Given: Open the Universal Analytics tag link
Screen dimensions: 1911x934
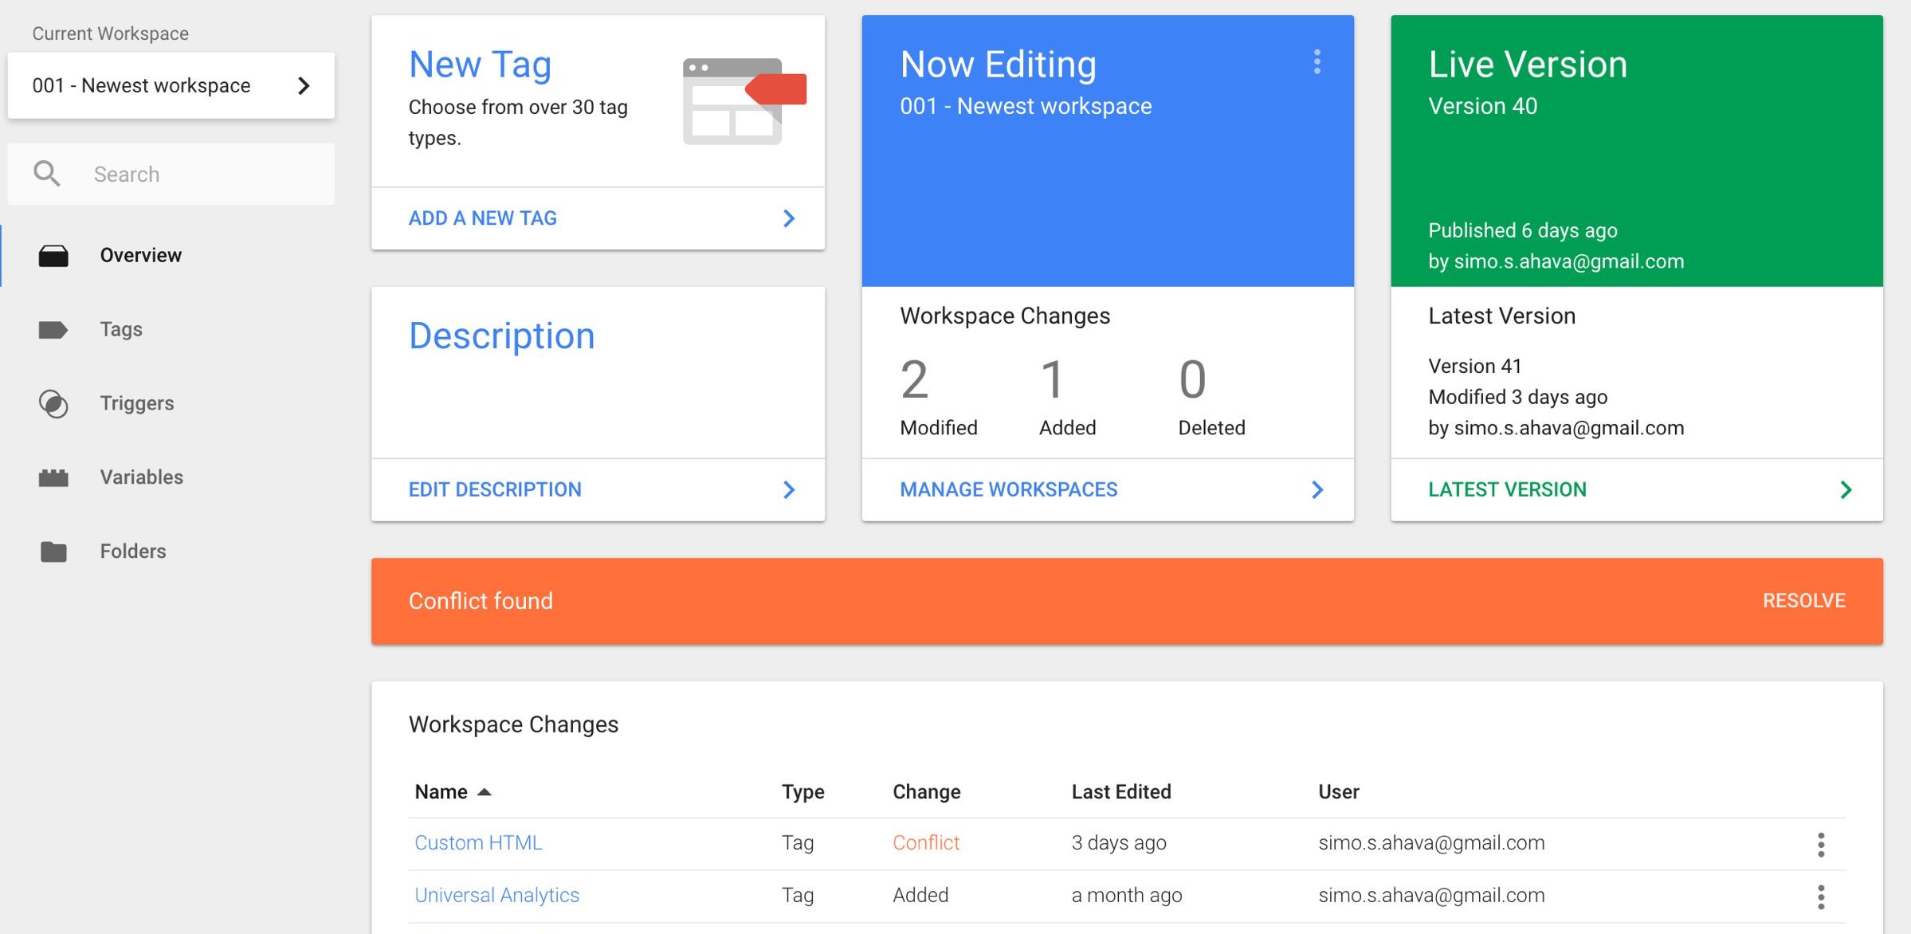Looking at the screenshot, I should click(x=496, y=896).
